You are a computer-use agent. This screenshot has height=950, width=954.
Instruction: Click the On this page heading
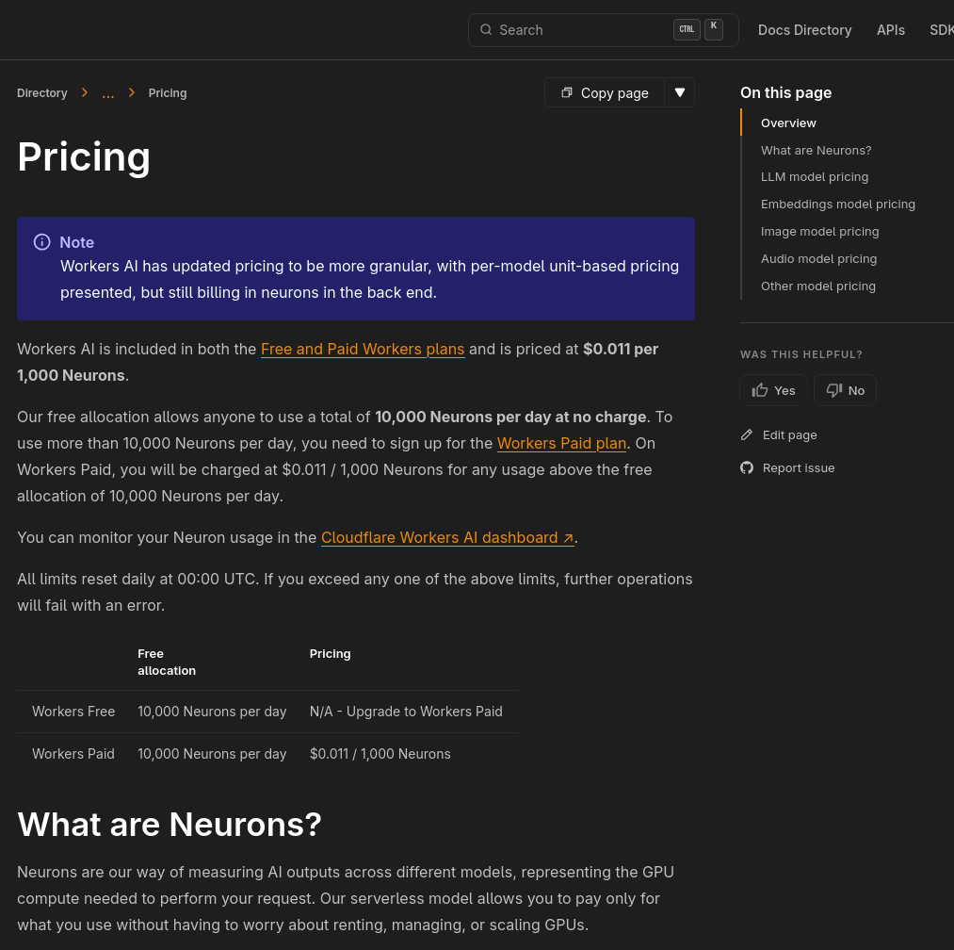click(785, 92)
